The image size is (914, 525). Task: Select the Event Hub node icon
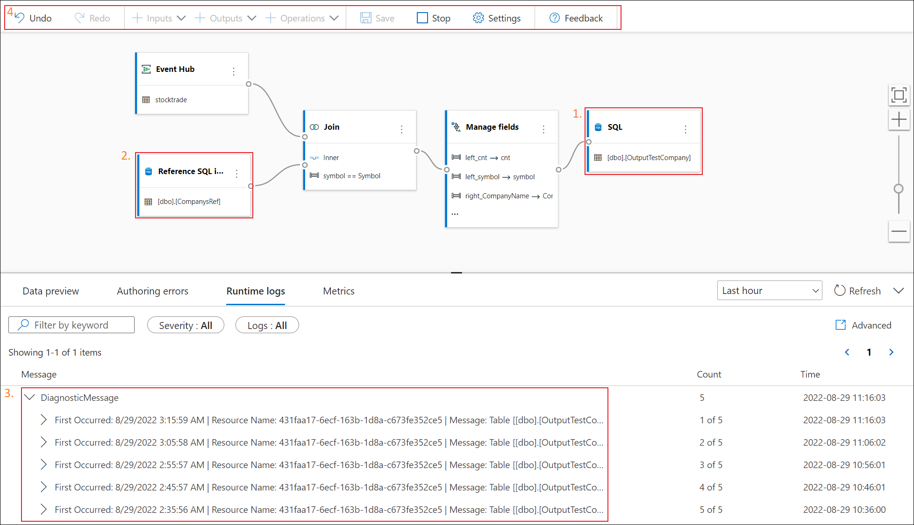tap(146, 69)
